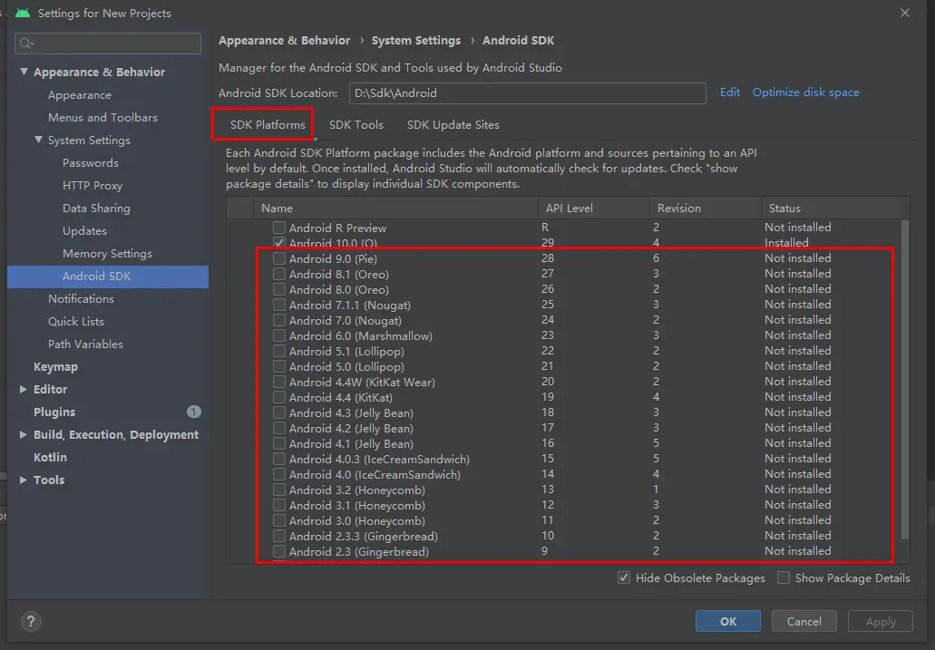Check the Android 2.3 (Gingerbread) checkbox

[x=279, y=551]
